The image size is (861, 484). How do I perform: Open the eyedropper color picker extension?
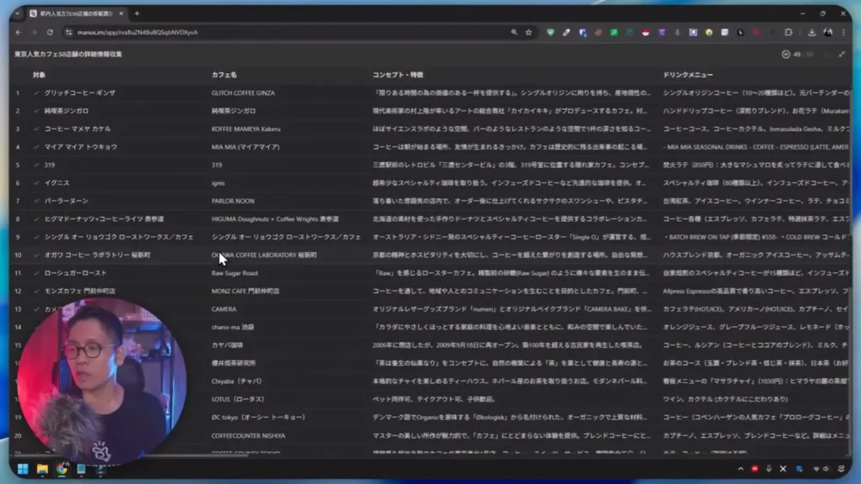tap(566, 33)
